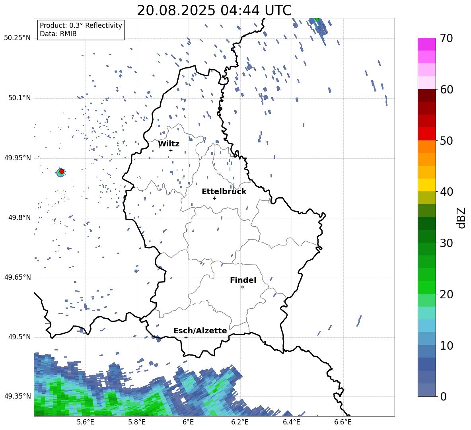
Task: Click the colorbar tick value 70
Action: click(446, 39)
